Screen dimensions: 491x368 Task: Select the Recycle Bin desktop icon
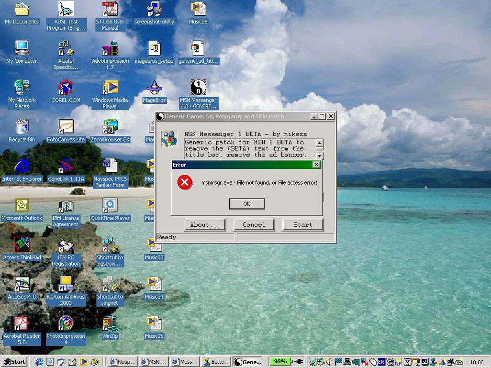point(22,127)
